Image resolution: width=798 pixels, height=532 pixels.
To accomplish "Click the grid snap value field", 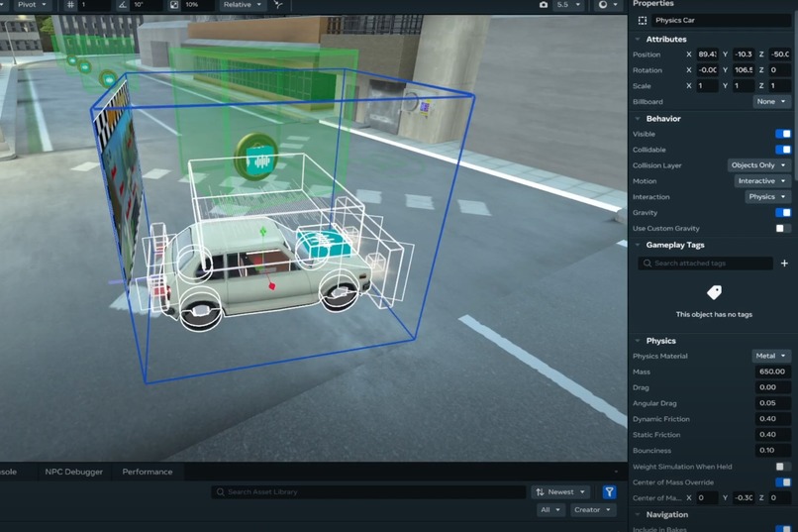I will (x=94, y=5).
